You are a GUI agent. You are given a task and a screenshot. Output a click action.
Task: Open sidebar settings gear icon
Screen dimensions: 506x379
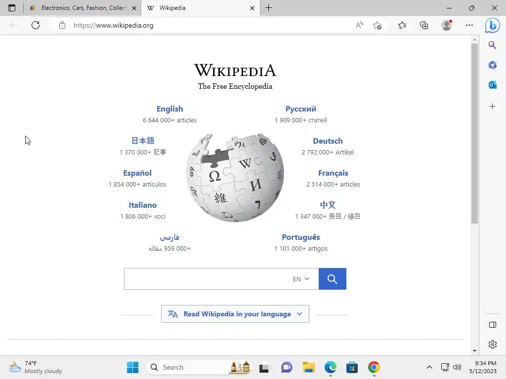pyautogui.click(x=493, y=344)
